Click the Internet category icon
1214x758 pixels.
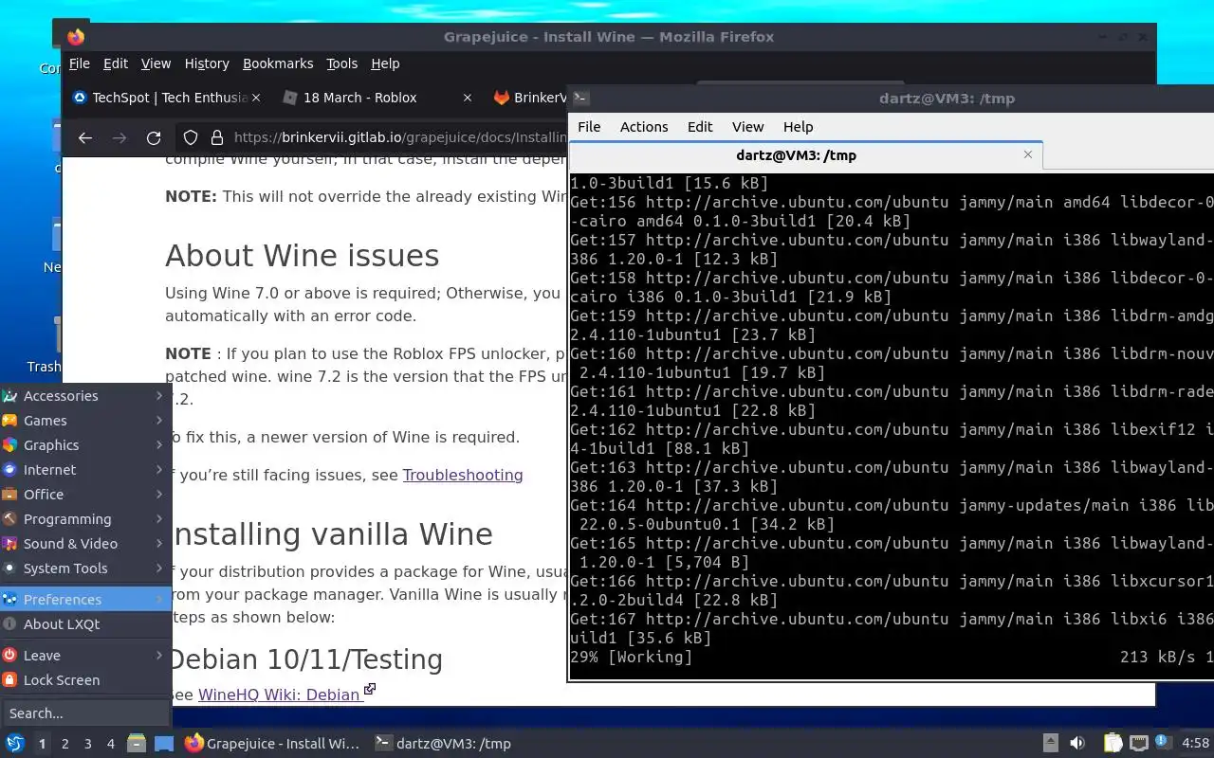9,470
